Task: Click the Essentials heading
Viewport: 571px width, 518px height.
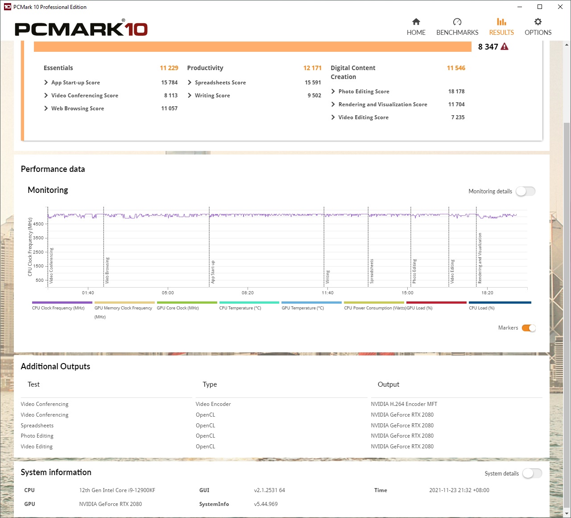Action: pyautogui.click(x=58, y=68)
